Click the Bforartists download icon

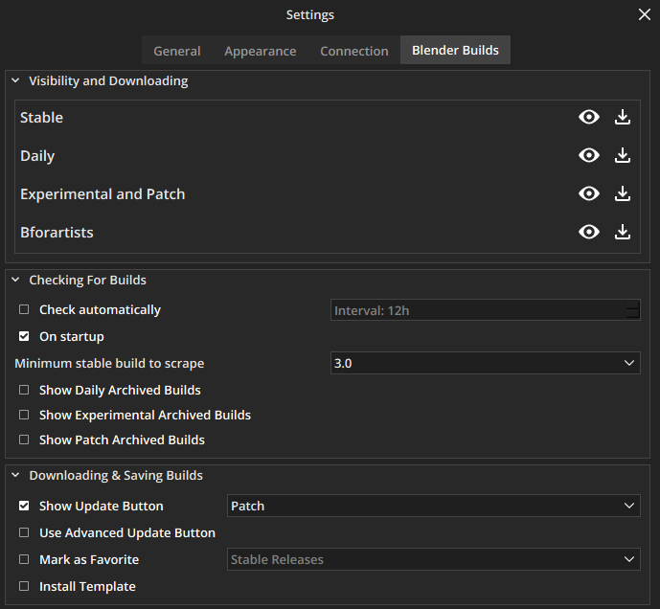[623, 232]
